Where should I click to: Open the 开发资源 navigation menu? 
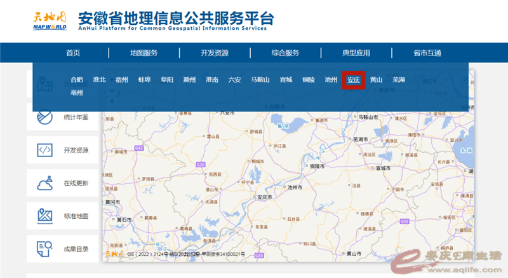click(215, 53)
